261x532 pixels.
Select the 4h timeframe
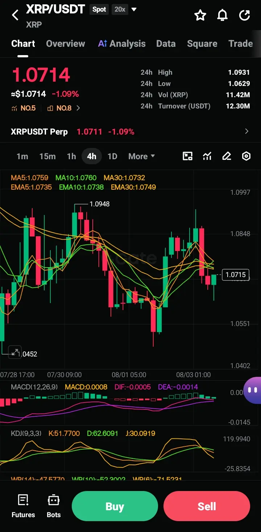pyautogui.click(x=92, y=156)
